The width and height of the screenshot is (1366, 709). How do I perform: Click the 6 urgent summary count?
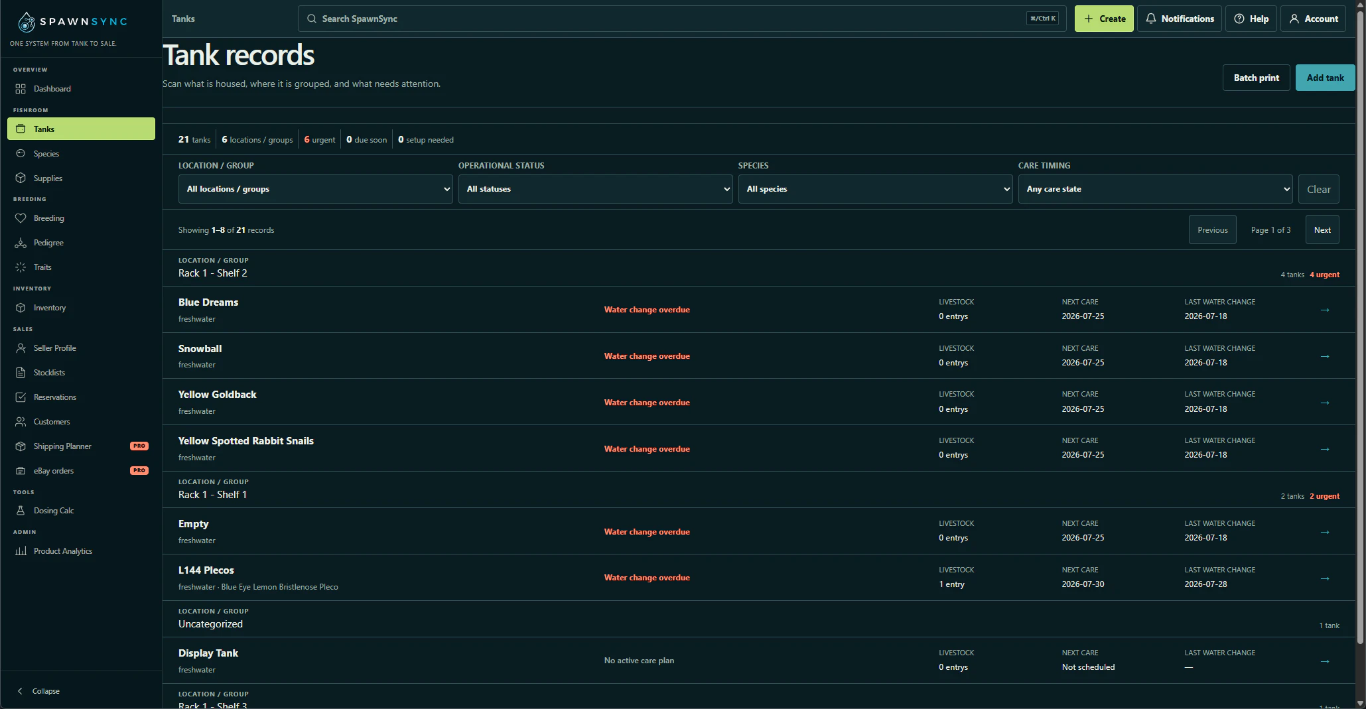click(319, 140)
